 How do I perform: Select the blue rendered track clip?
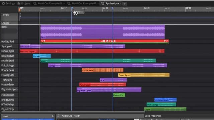[x=166, y=100]
